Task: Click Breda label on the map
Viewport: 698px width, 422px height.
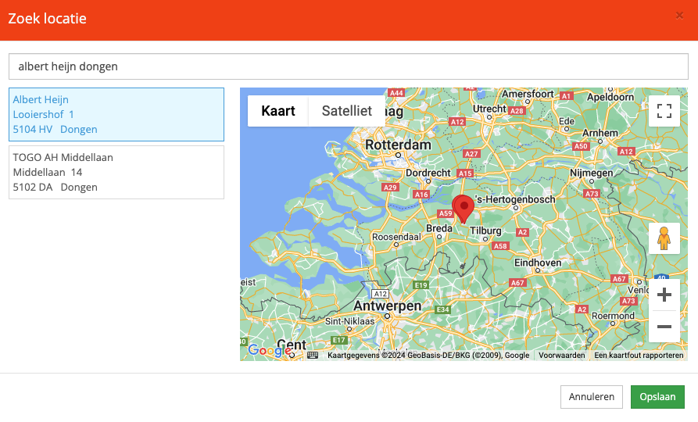Action: pyautogui.click(x=439, y=228)
